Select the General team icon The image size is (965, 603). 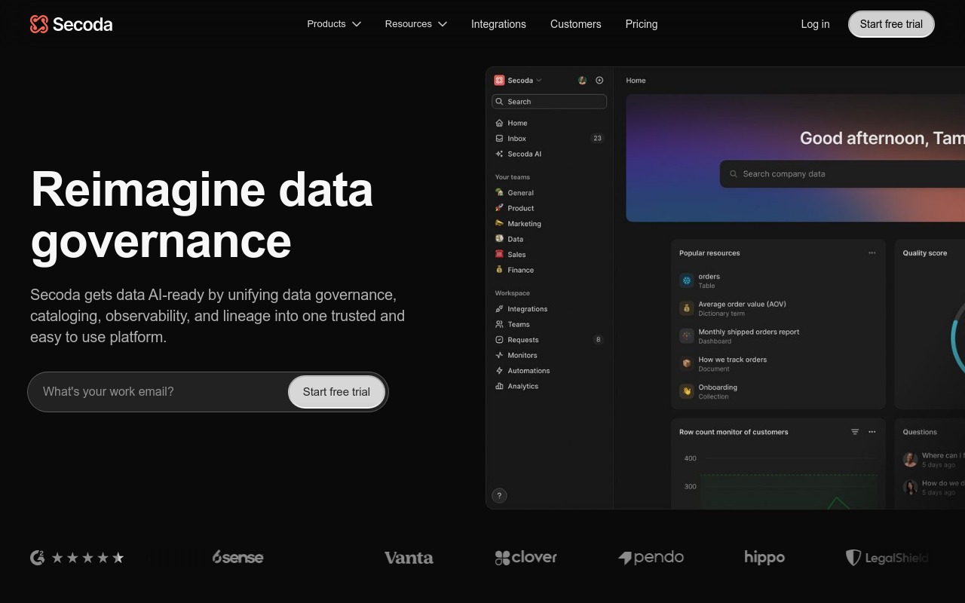pos(499,193)
